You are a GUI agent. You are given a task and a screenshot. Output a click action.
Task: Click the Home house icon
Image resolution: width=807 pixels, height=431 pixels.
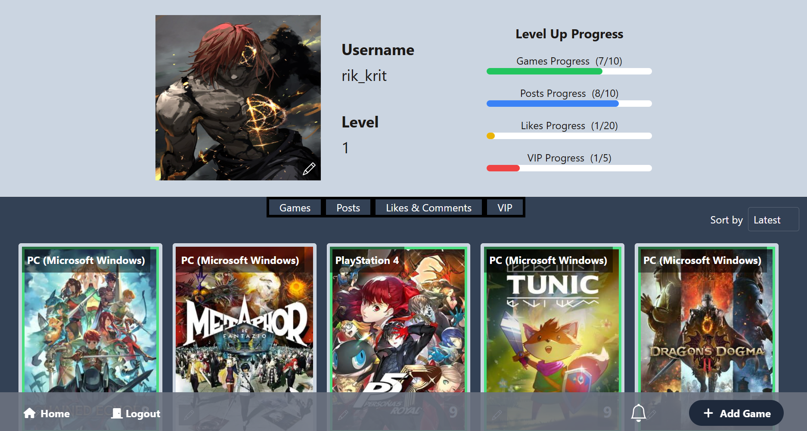30,413
